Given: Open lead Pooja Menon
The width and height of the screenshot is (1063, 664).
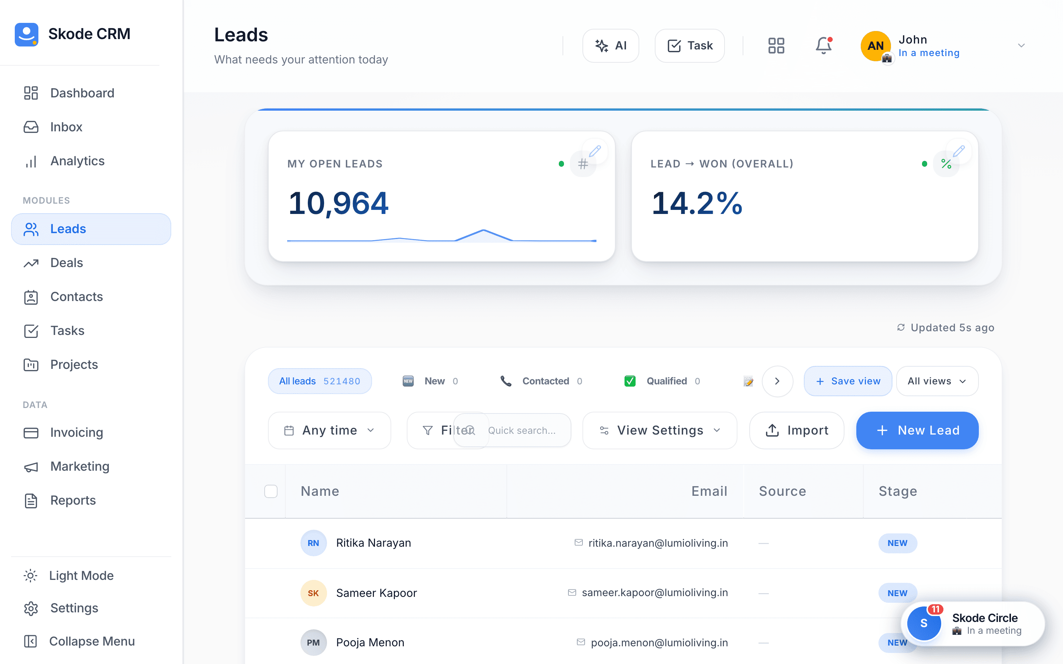Looking at the screenshot, I should pyautogui.click(x=370, y=643).
